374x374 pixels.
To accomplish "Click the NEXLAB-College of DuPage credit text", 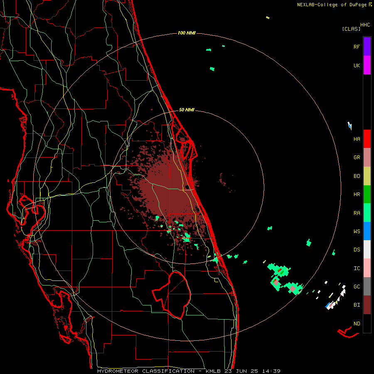I will (335, 5).
